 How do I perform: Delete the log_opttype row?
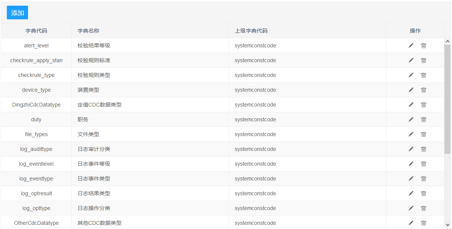coord(424,208)
